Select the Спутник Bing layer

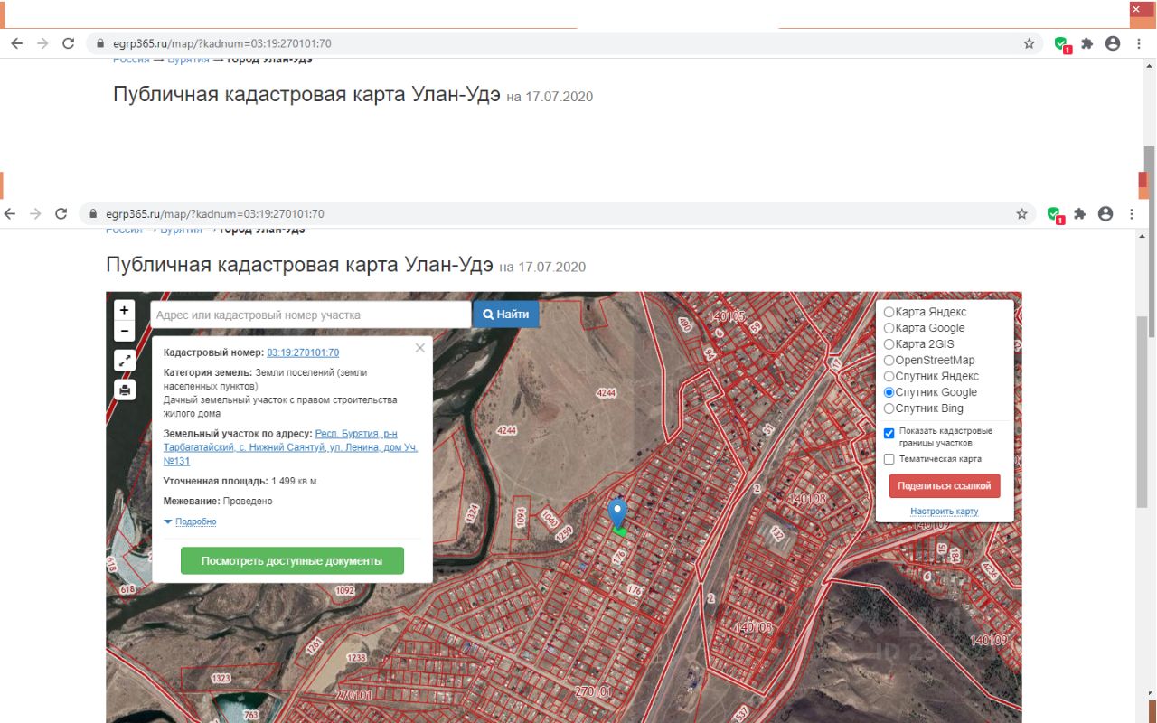889,408
